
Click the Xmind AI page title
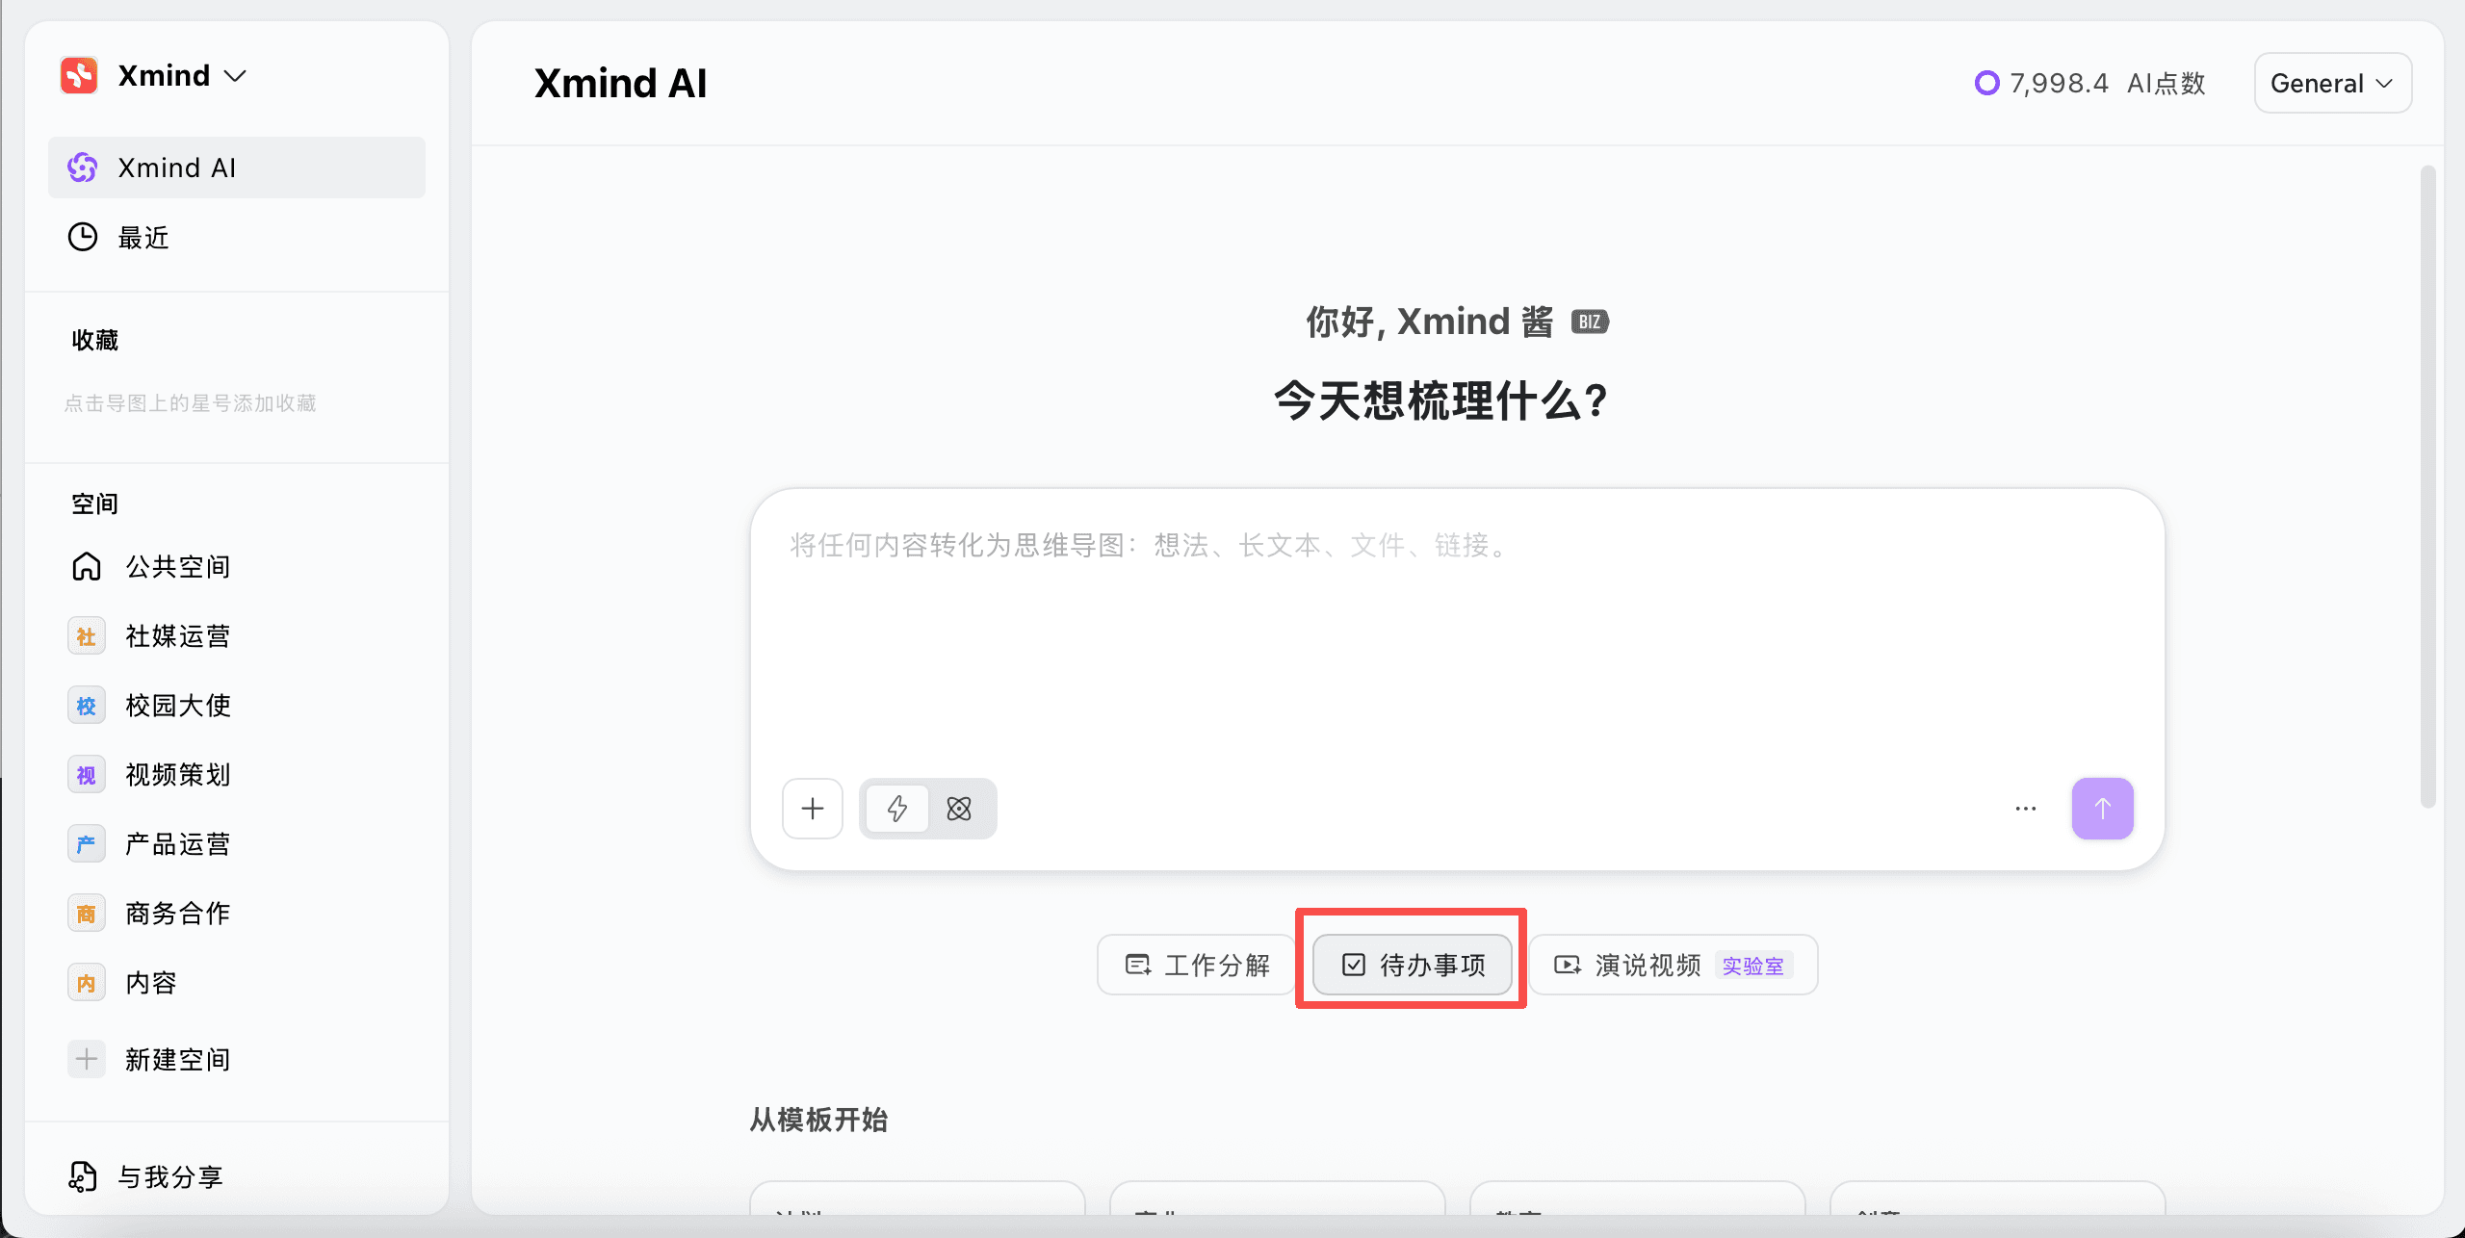(620, 84)
